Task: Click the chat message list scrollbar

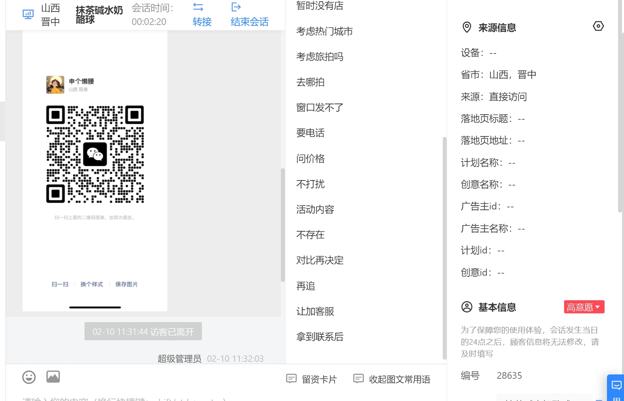Action: [x=283, y=225]
